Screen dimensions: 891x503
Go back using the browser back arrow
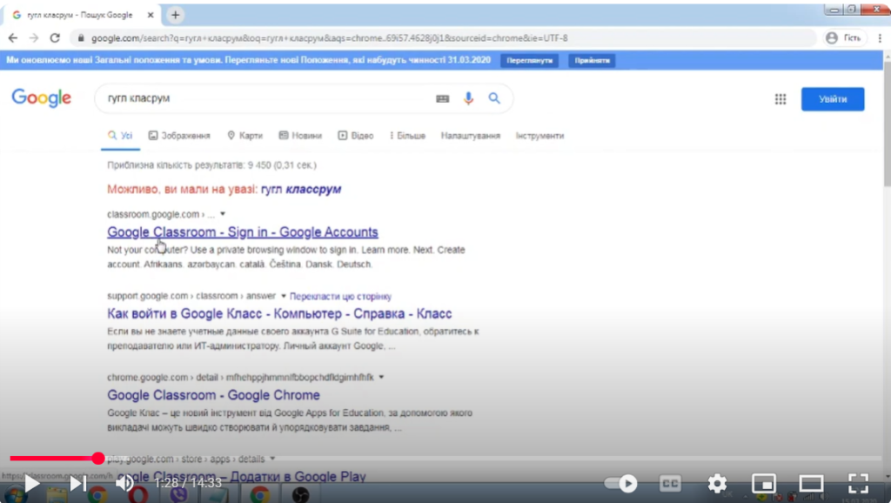12,38
